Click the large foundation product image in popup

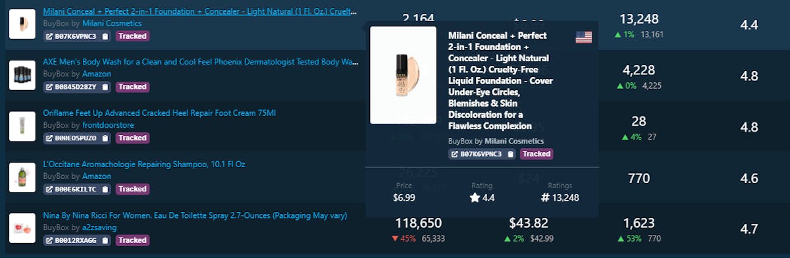point(403,75)
